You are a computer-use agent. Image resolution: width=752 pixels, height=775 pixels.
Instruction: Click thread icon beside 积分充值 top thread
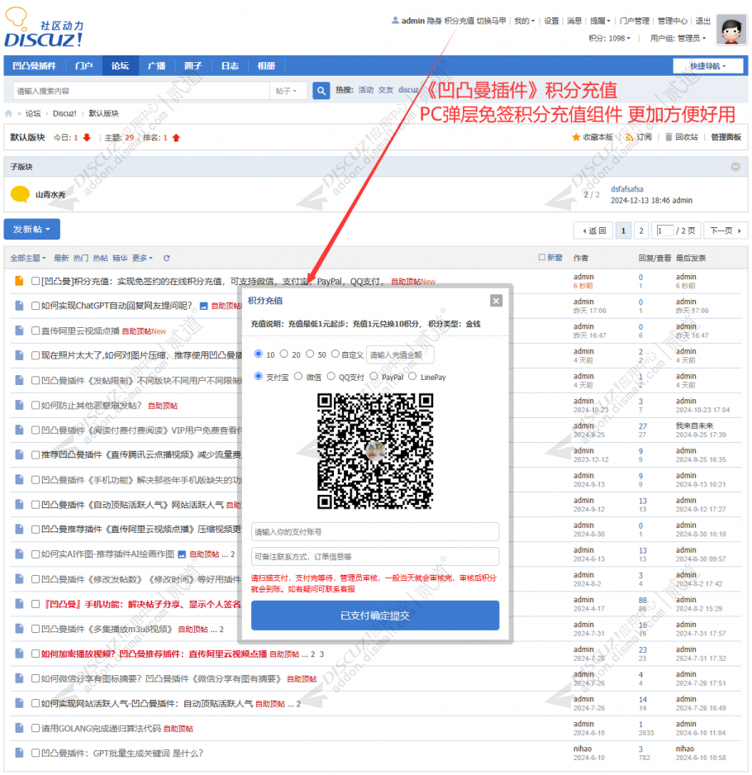tap(19, 281)
